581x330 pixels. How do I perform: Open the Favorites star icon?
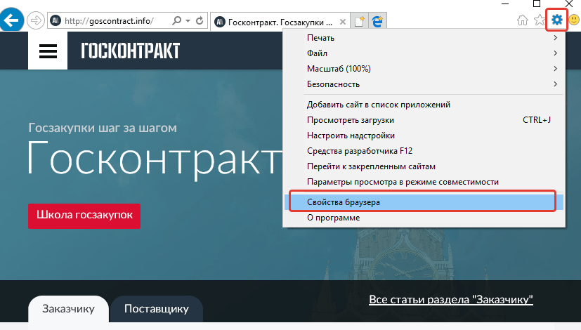(x=540, y=20)
